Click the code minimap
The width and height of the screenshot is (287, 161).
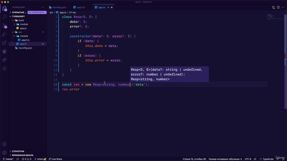click(x=276, y=17)
